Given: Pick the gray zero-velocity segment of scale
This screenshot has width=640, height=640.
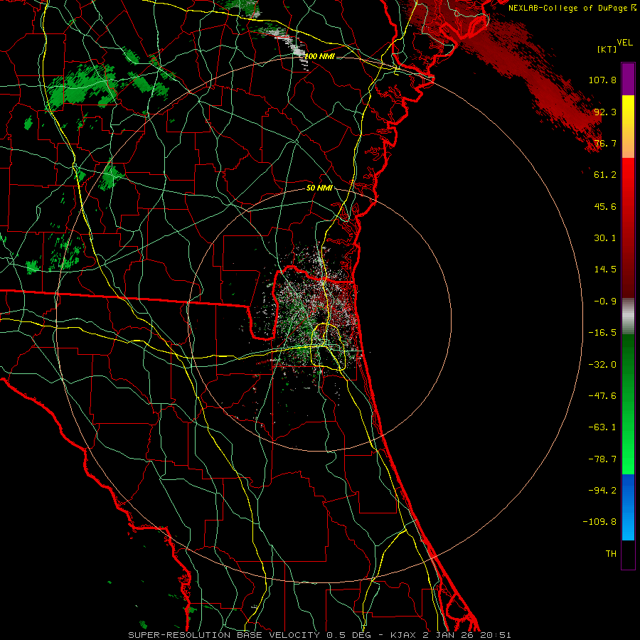Looking at the screenshot, I should 628,316.
